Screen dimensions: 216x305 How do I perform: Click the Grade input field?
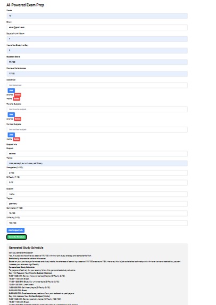click(x=97, y=16)
